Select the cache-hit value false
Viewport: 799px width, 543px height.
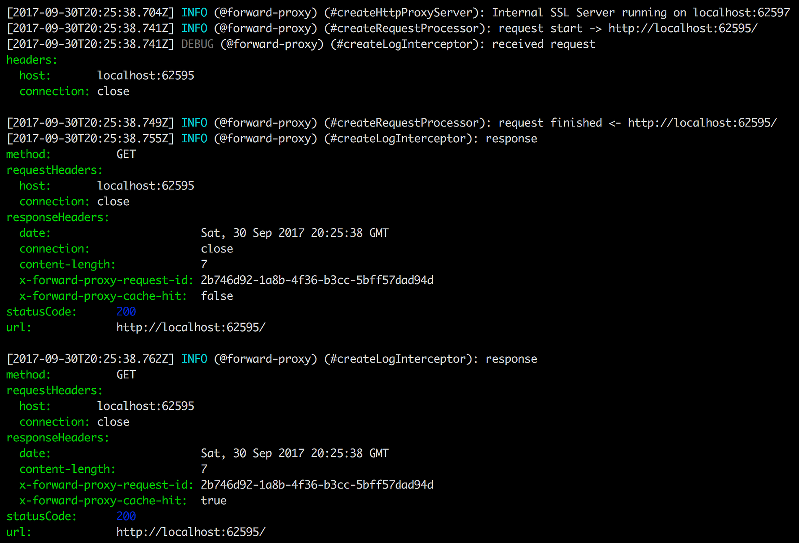click(217, 296)
